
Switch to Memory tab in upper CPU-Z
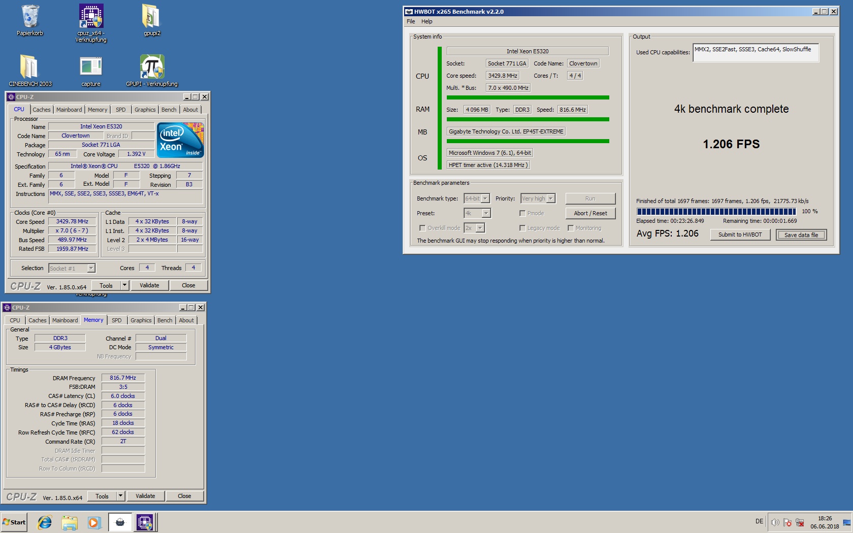click(97, 110)
